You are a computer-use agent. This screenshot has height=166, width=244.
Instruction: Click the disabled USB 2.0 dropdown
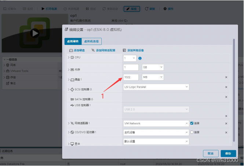click(x=156, y=109)
